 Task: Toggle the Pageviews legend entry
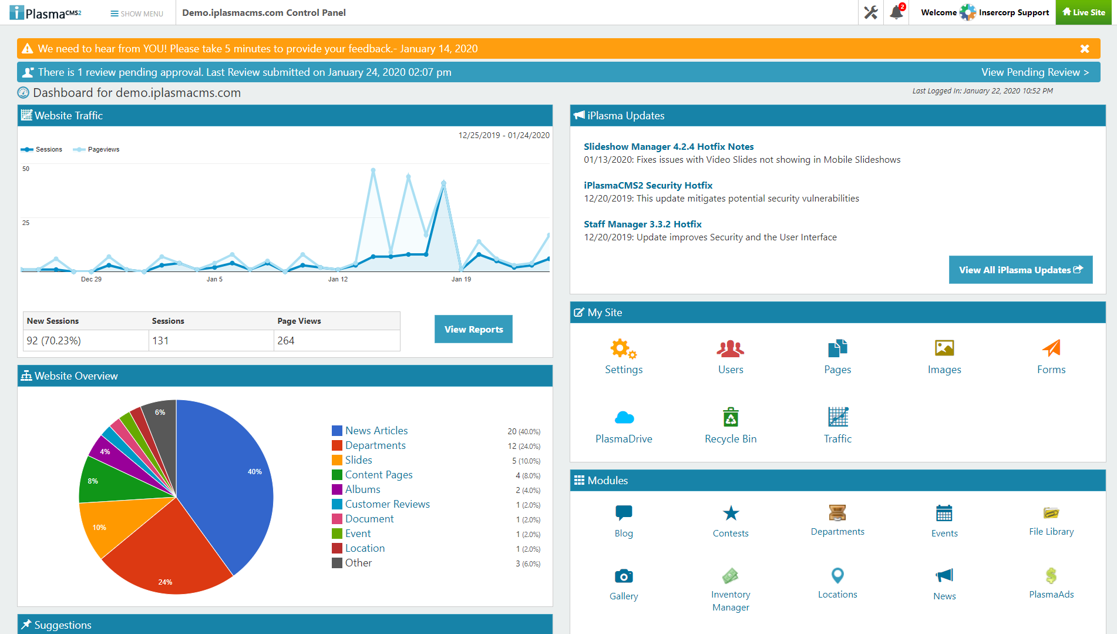tap(96, 149)
